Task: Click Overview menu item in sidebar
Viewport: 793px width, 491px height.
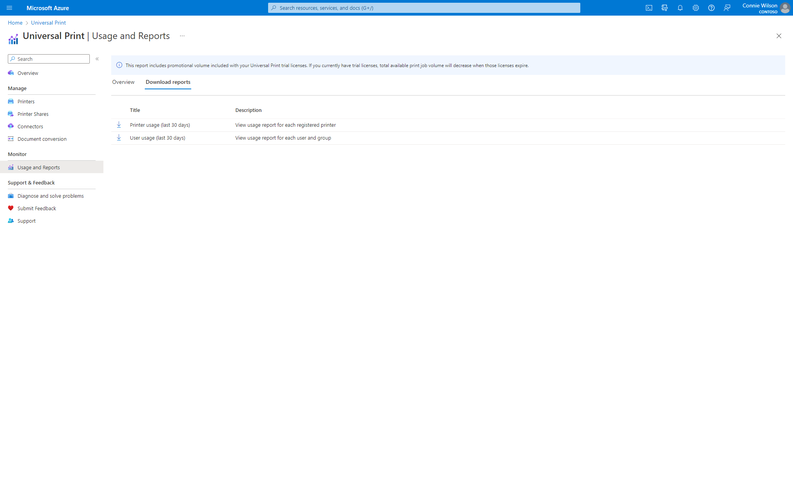Action: (x=28, y=73)
